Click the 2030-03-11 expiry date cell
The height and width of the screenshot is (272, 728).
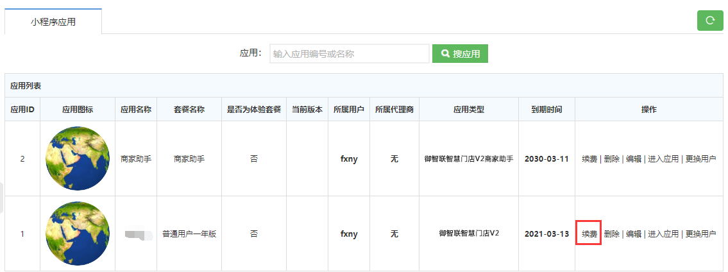(546, 159)
